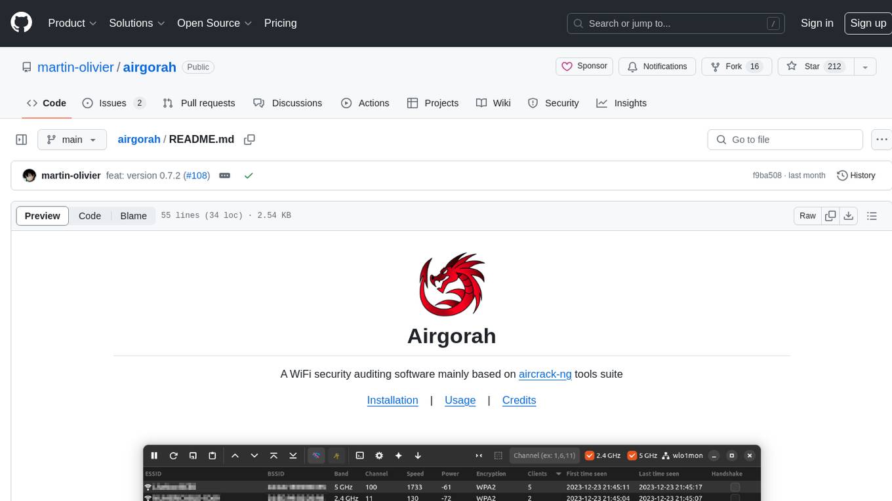Click the airgorah breadcrumb link
The width and height of the screenshot is (892, 501).
(139, 139)
